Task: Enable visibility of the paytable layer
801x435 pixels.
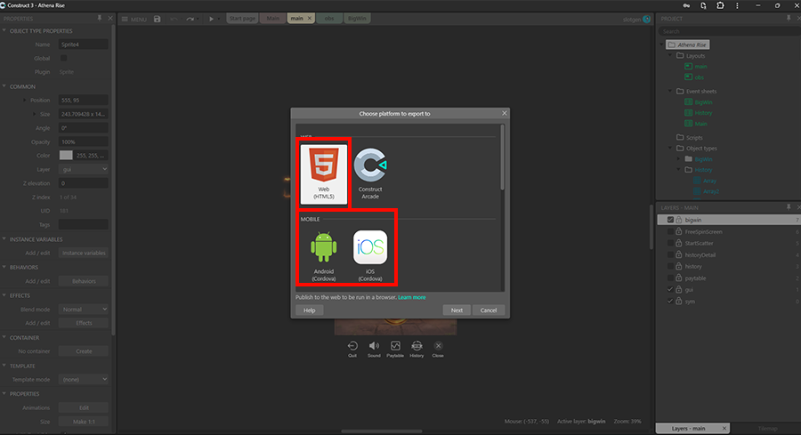Action: click(669, 278)
